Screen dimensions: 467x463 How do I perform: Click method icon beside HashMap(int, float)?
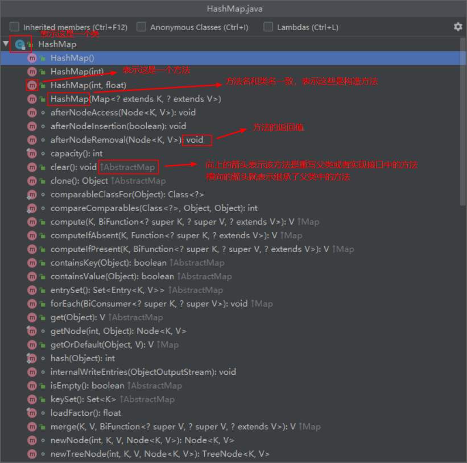point(32,85)
